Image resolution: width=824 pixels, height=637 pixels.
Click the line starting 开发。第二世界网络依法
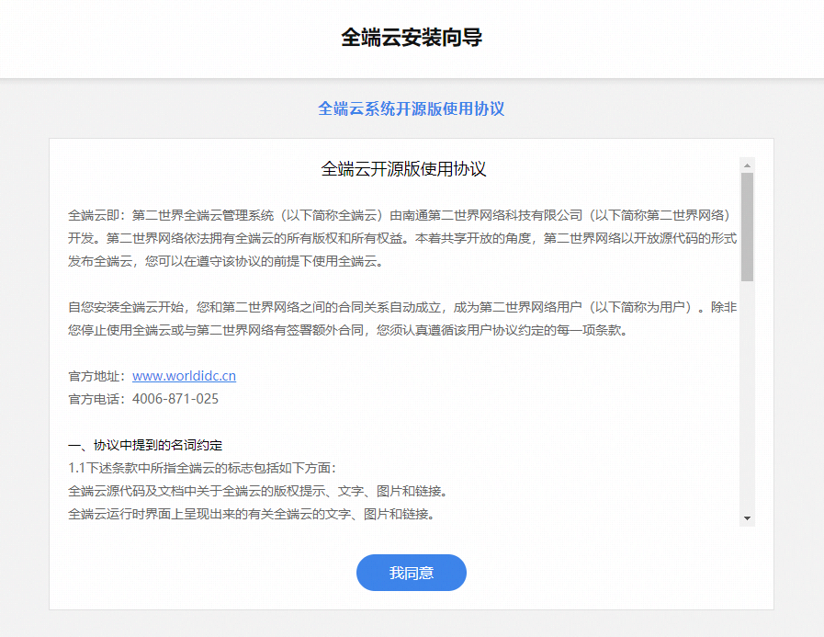402,238
